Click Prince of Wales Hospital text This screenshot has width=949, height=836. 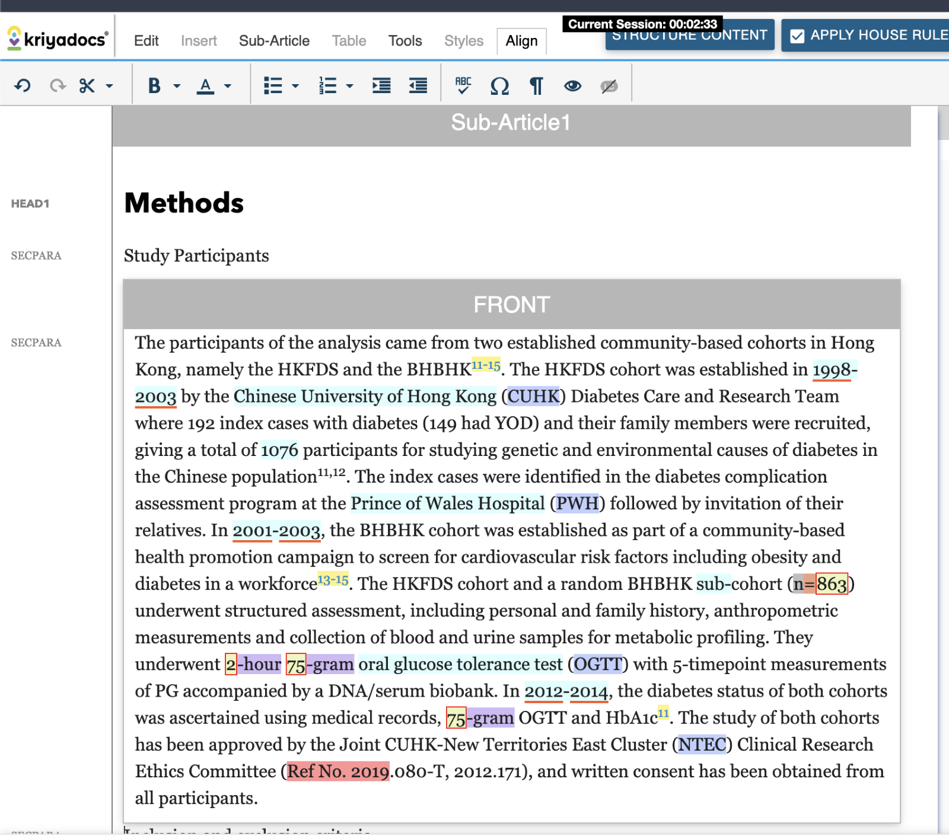click(x=448, y=503)
